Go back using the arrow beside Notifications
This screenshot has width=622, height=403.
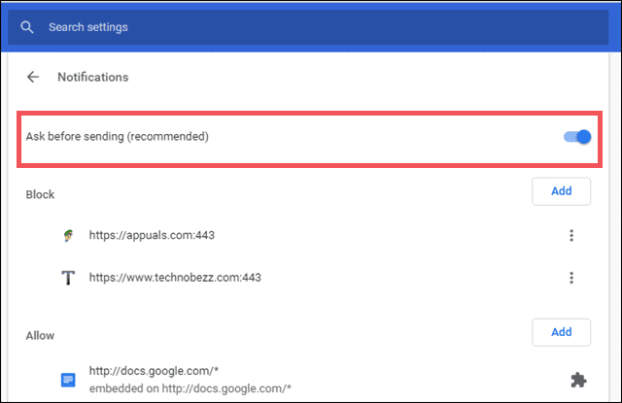click(34, 77)
